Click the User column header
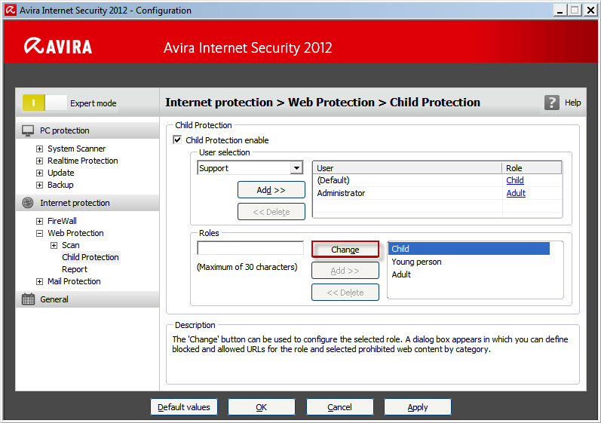Image resolution: width=601 pixels, height=423 pixels. pyautogui.click(x=407, y=168)
